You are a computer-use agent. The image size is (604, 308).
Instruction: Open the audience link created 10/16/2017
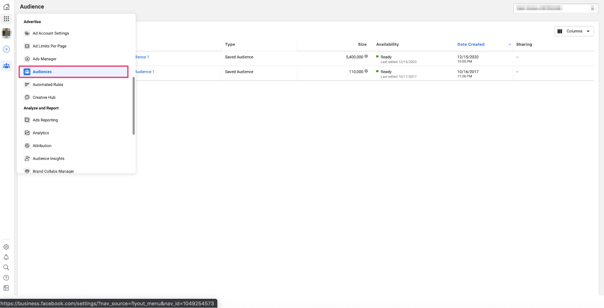pyautogui.click(x=145, y=72)
